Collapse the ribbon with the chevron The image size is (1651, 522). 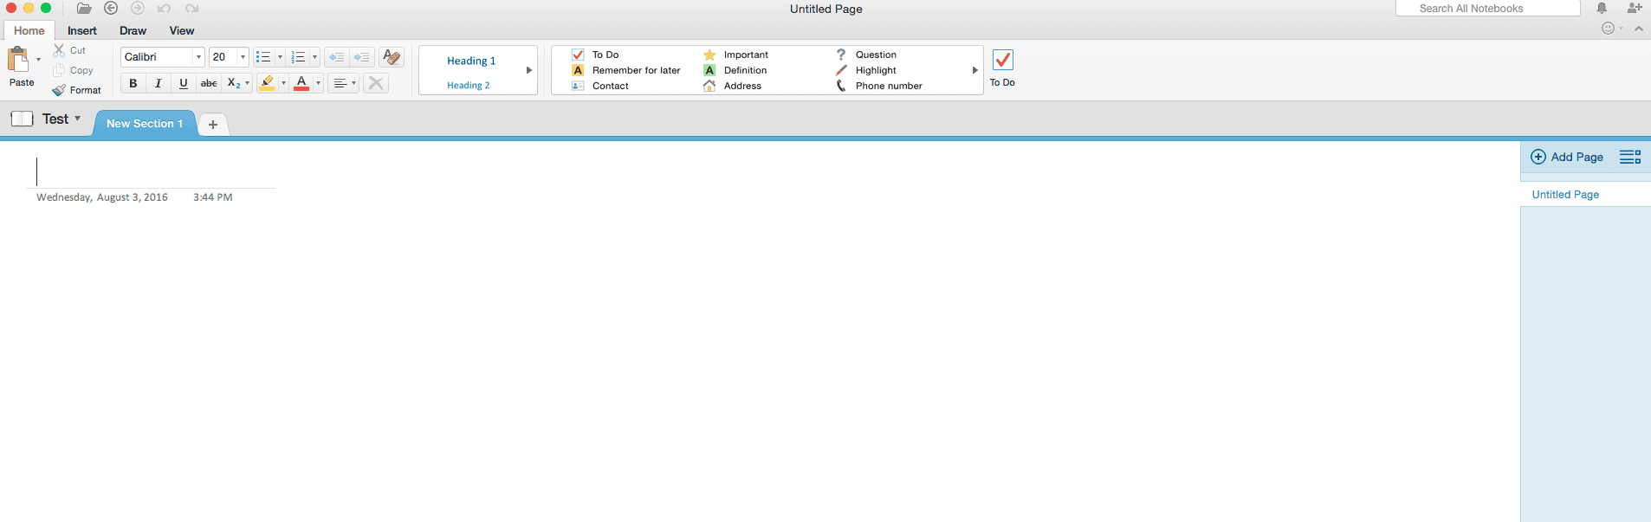click(x=1638, y=29)
